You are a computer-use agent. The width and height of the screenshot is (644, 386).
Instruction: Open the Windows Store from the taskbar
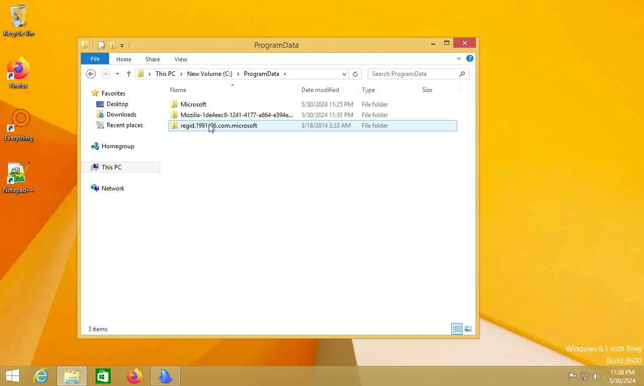point(103,376)
